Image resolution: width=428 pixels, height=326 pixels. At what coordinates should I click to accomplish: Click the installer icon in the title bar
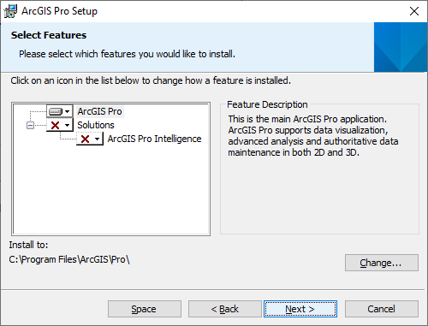(x=10, y=11)
